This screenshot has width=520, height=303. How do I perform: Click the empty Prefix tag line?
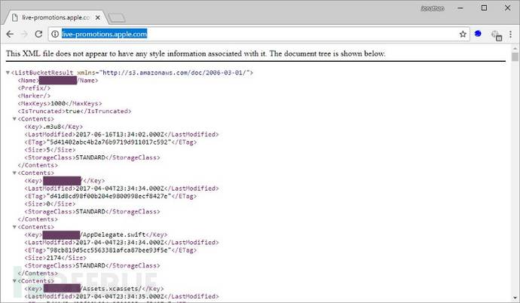[34, 88]
